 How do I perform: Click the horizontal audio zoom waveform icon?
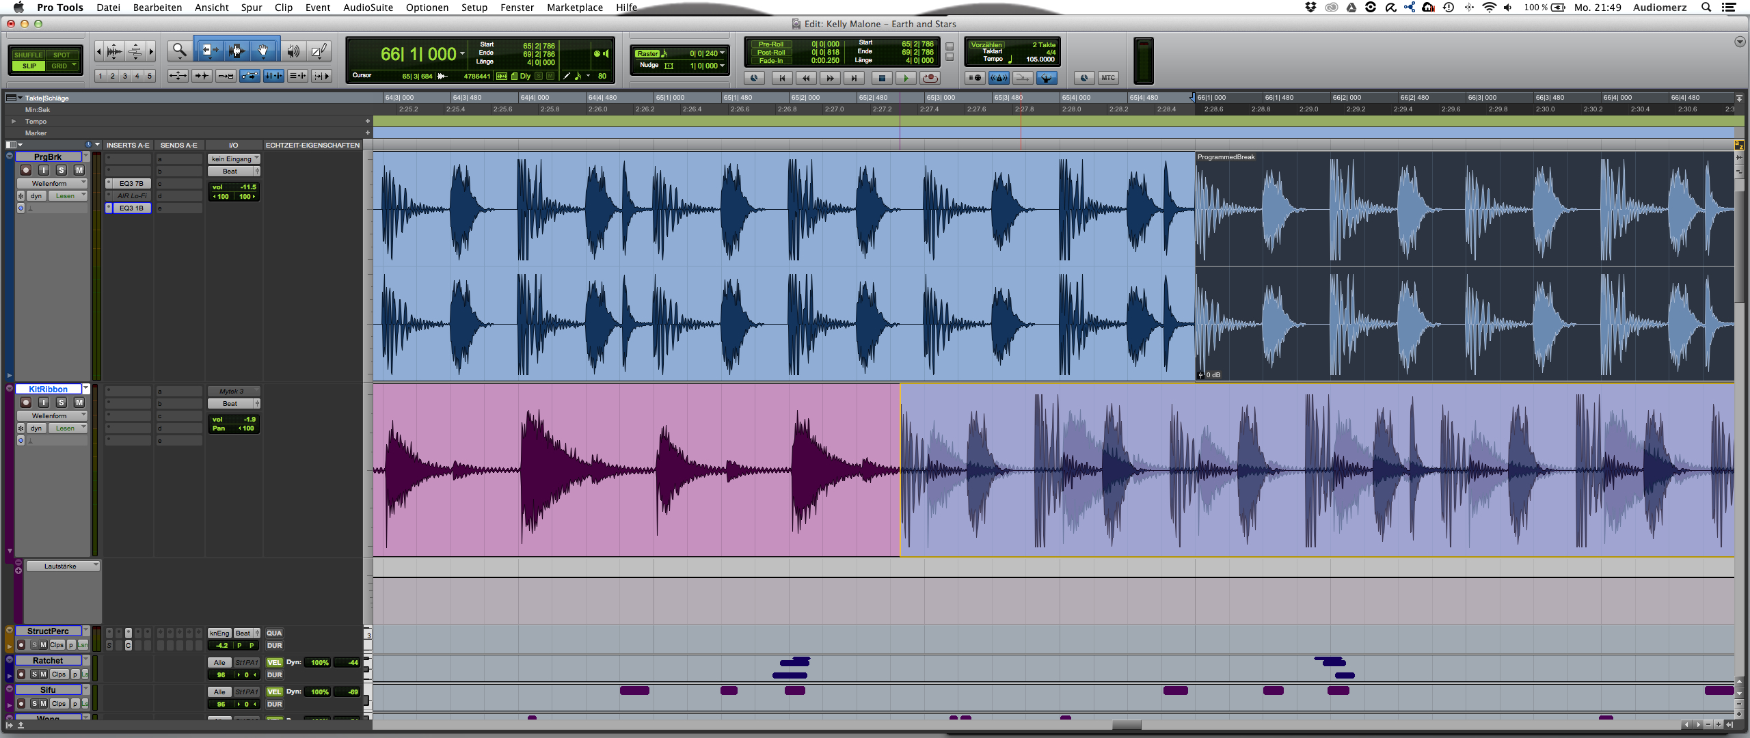pos(115,51)
